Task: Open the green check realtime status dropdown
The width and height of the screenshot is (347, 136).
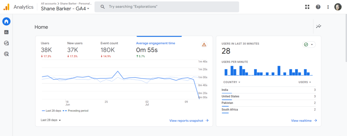Action: [x=309, y=45]
